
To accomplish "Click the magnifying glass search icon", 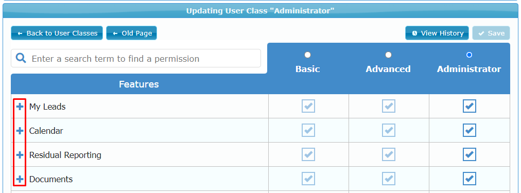I will [21, 59].
